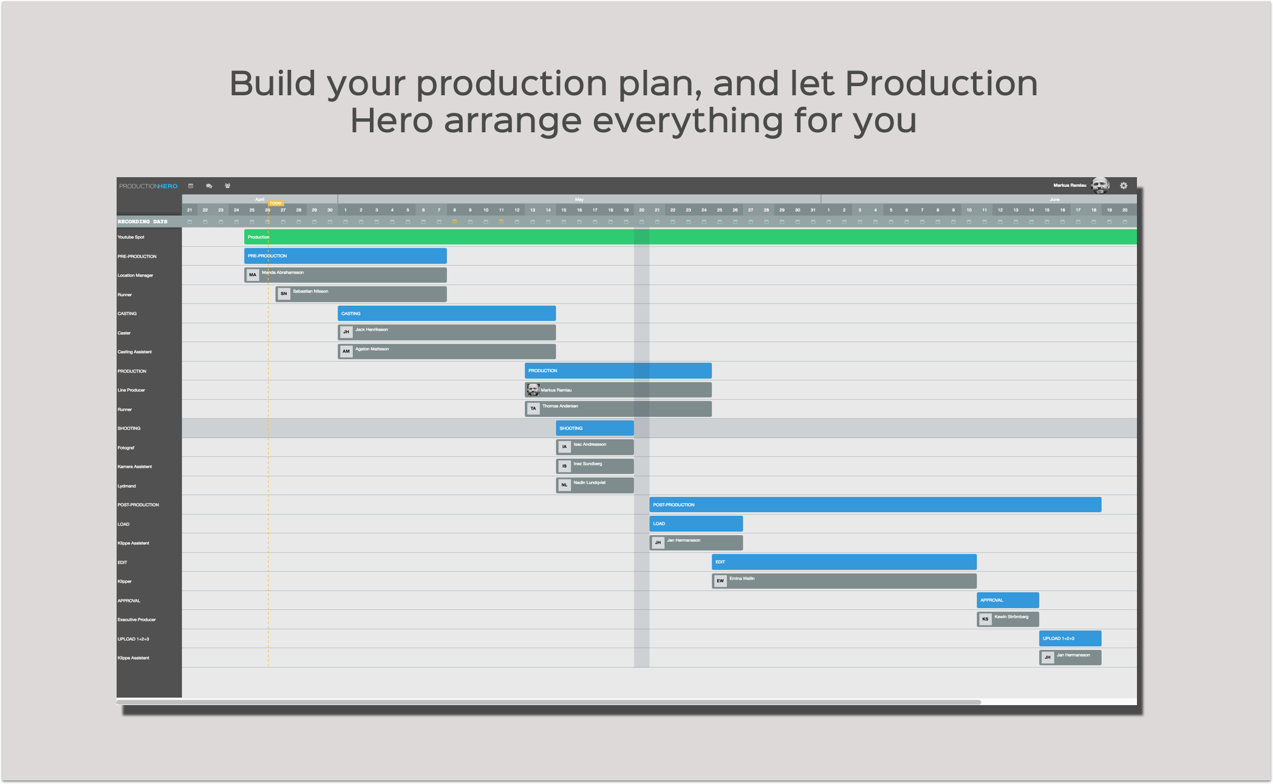This screenshot has width=1273, height=784.
Task: Open the calendar icon in the top toolbar
Action: point(191,186)
